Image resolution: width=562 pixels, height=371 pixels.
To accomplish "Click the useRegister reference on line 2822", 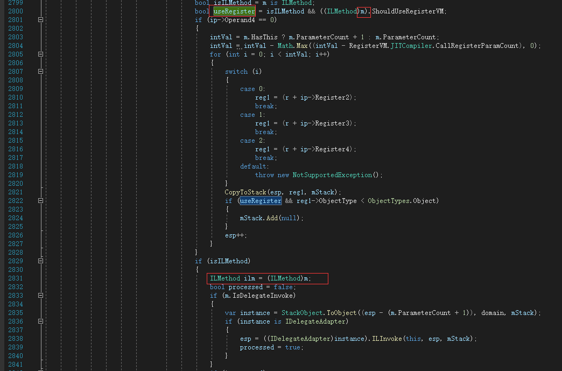I will click(260, 200).
